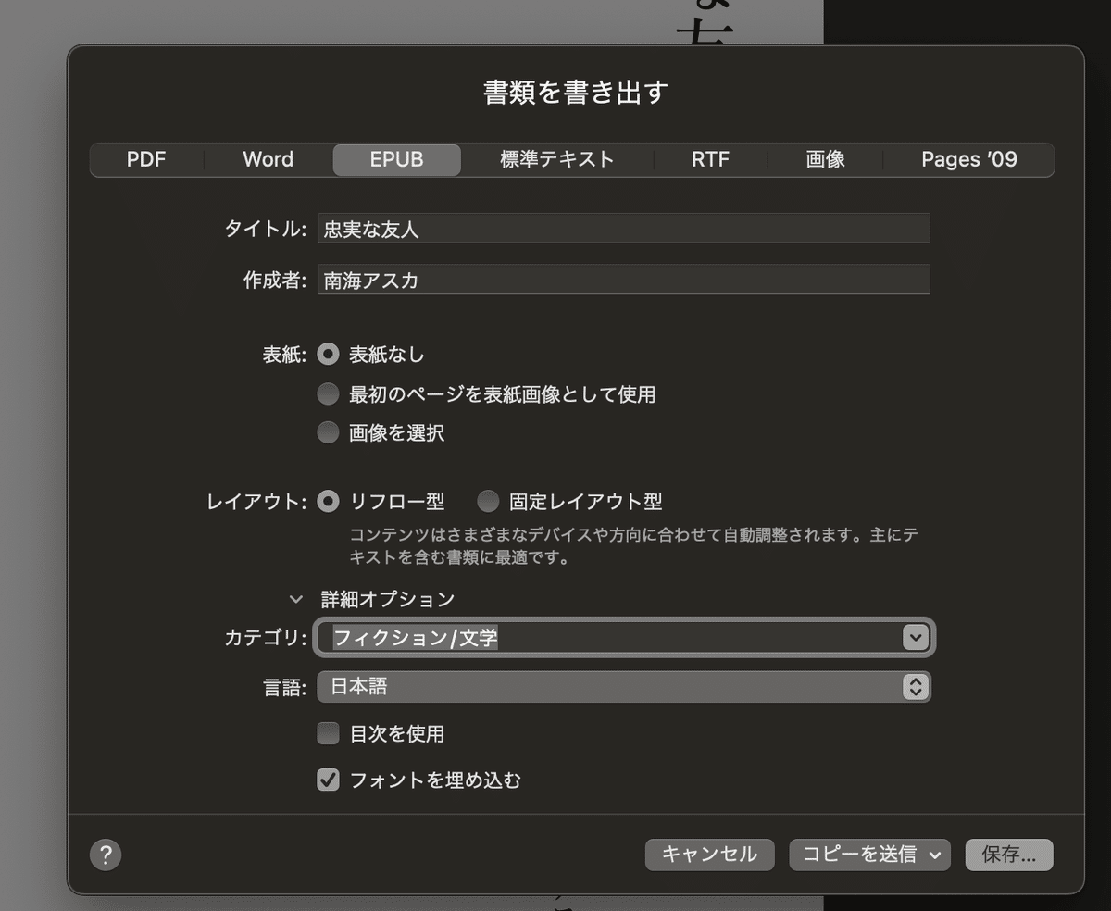Switch to the RTF export tab

tap(710, 159)
